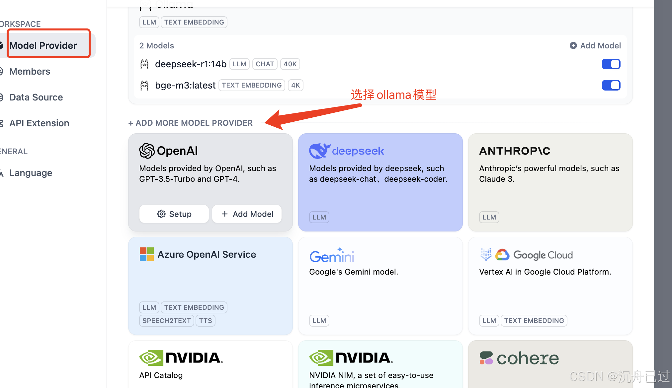
Task: Click Add Model on the OpenAI card
Action: coord(247,214)
